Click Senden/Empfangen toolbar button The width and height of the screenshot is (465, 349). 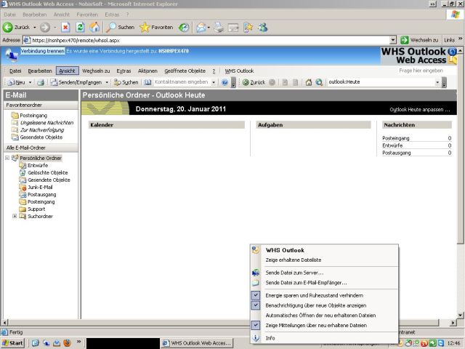point(76,82)
